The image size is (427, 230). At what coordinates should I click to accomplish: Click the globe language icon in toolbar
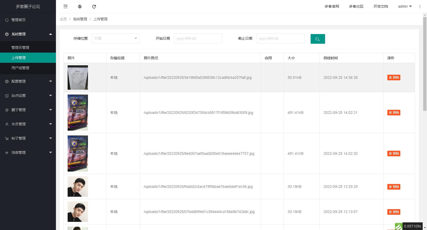80,6
